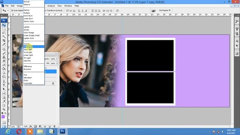Image resolution: width=240 pixels, height=135 pixels.
Task: Click the Photoshop taskbar button
Action: [x=63, y=132]
